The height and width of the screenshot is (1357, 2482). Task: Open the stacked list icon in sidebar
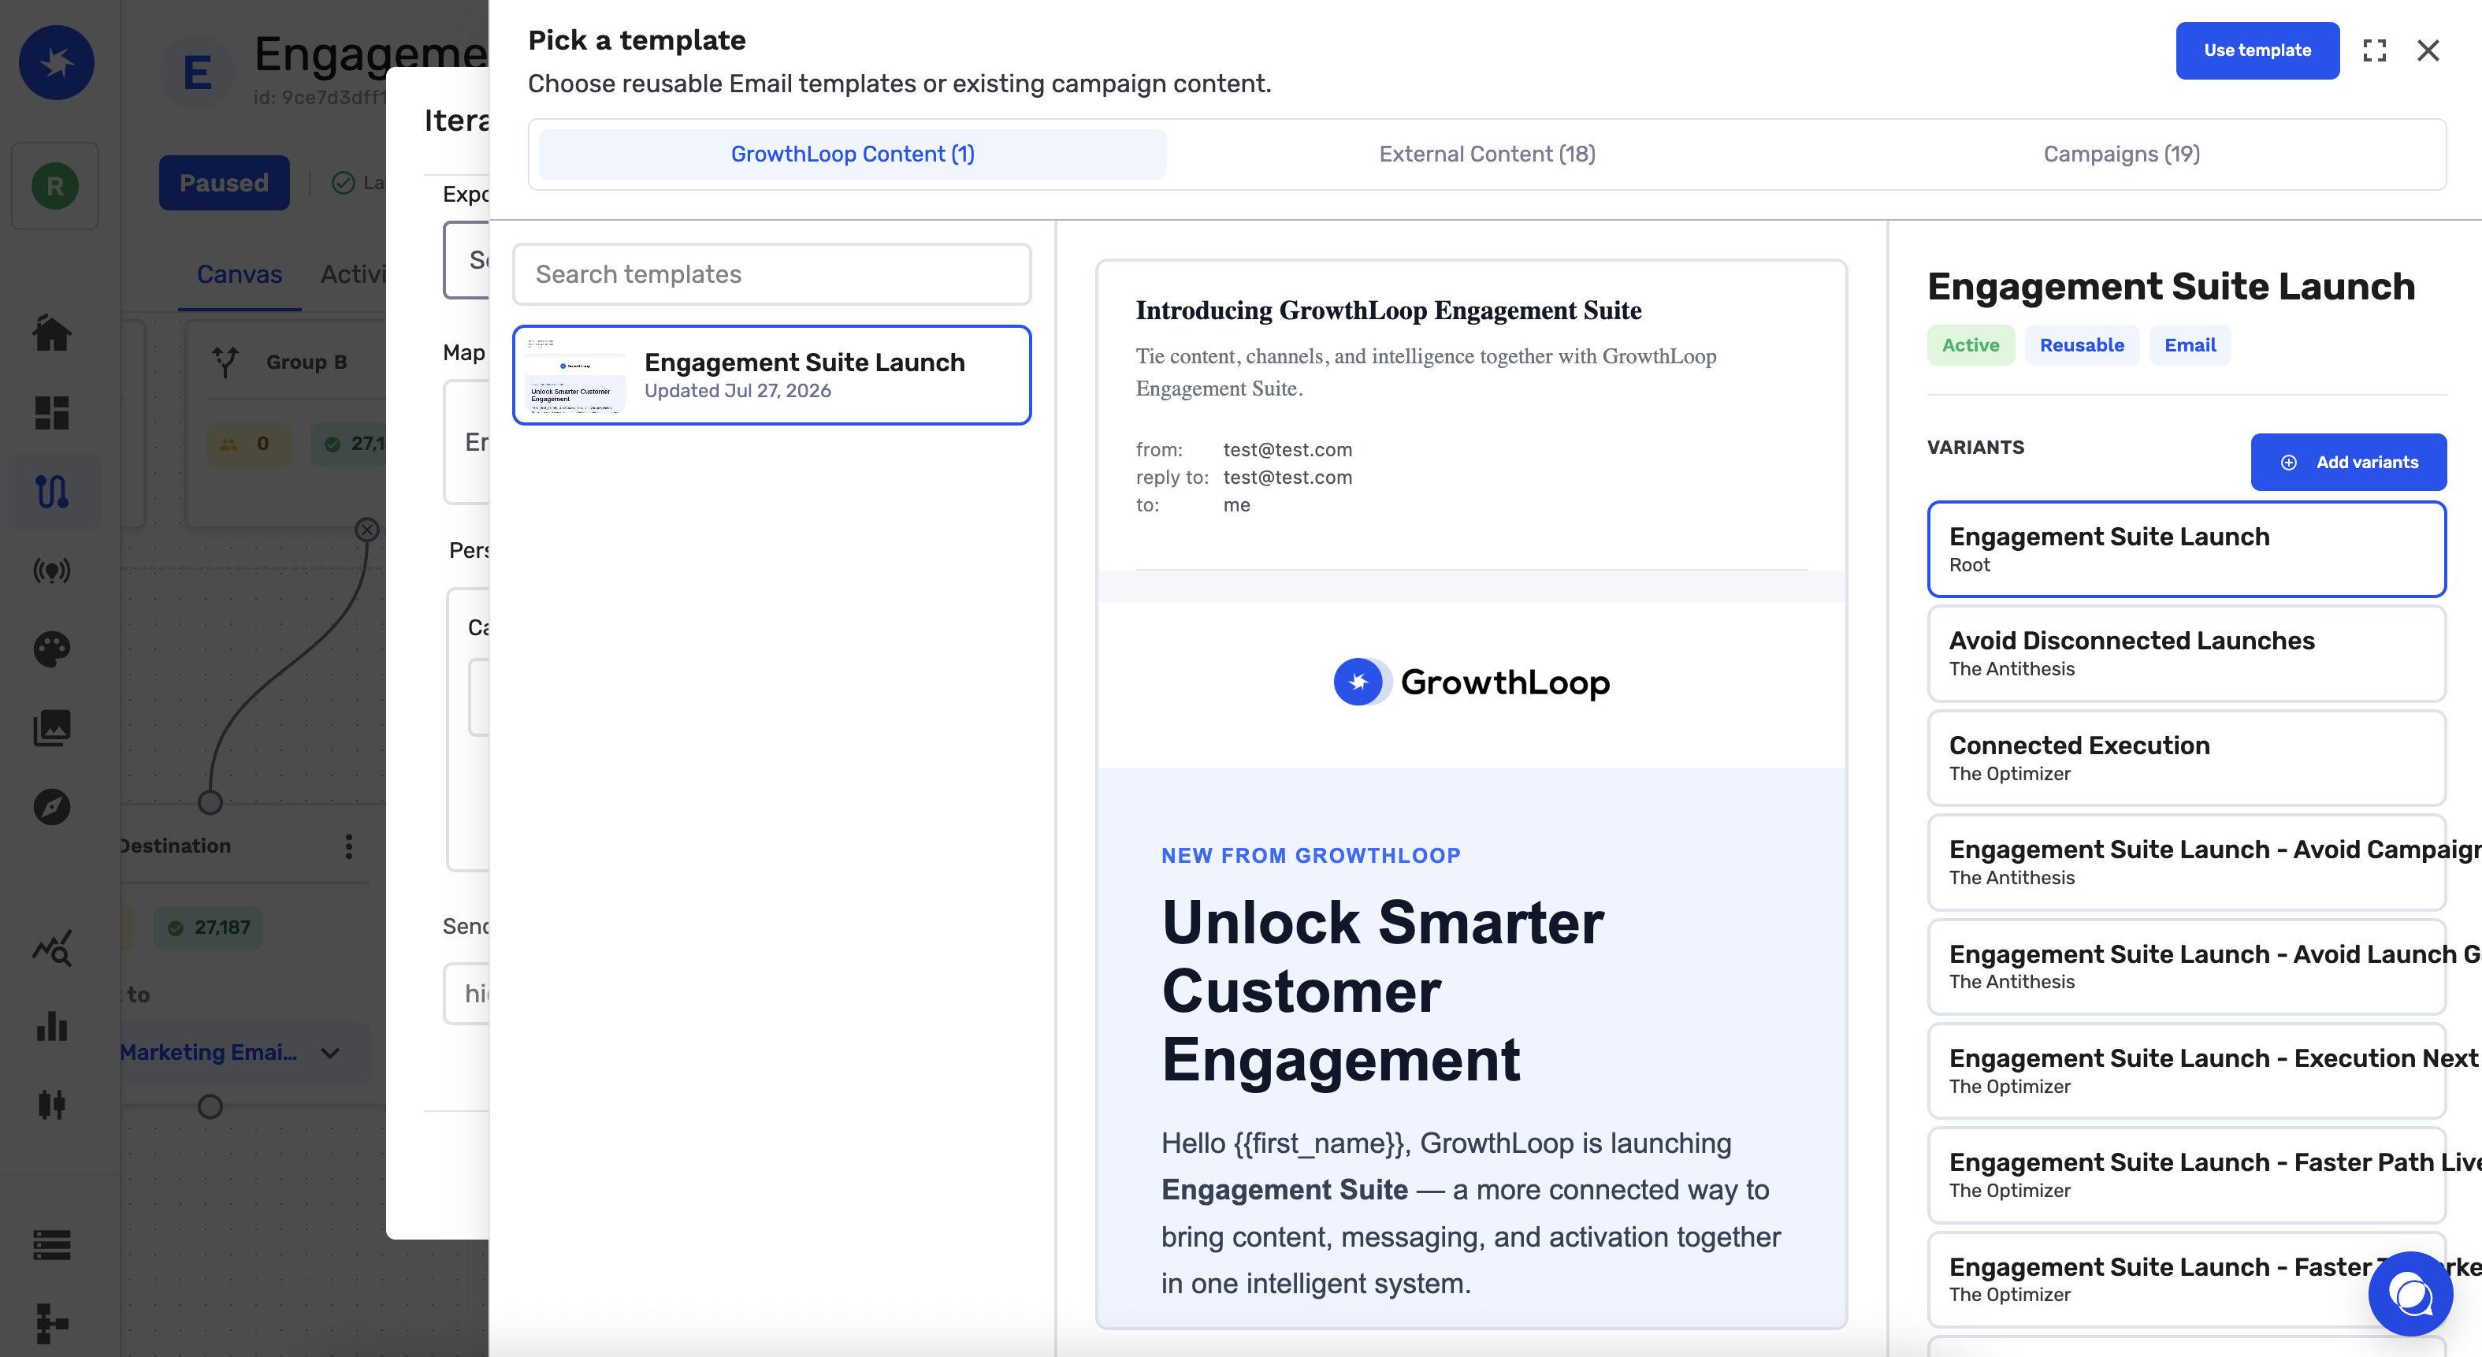52,1245
